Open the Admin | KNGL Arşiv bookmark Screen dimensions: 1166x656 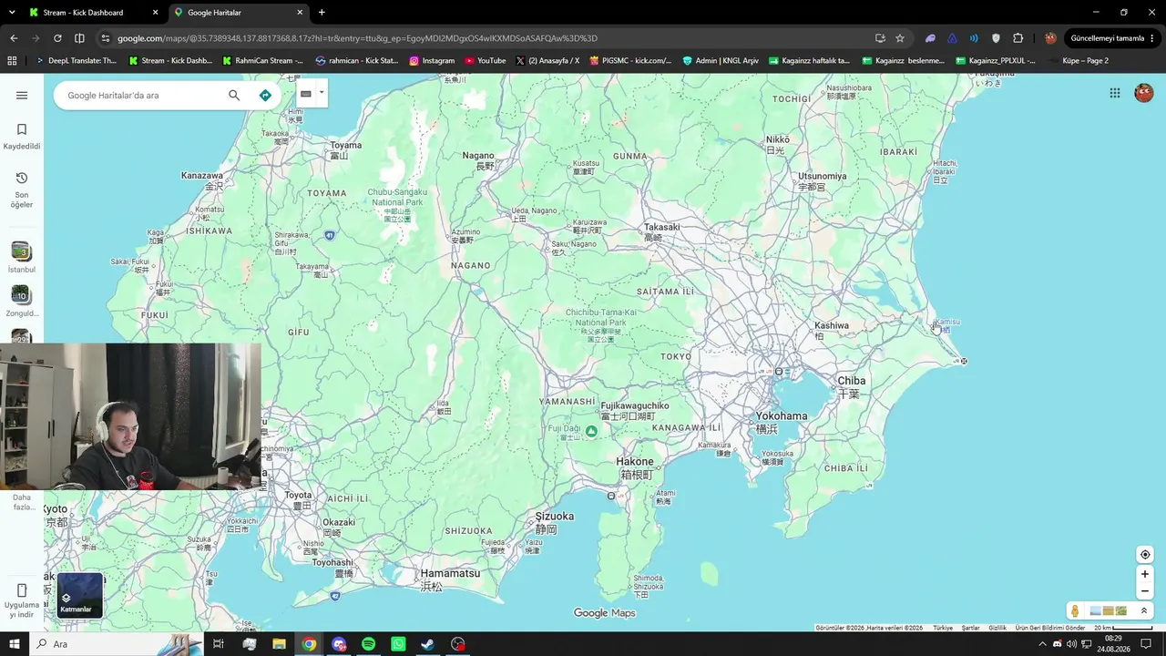pos(721,61)
